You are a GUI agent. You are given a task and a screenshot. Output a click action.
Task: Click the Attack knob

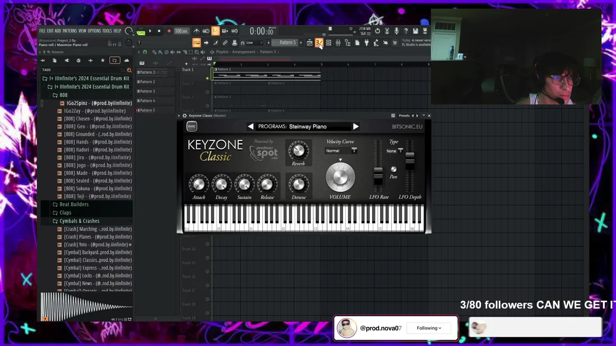pyautogui.click(x=199, y=185)
